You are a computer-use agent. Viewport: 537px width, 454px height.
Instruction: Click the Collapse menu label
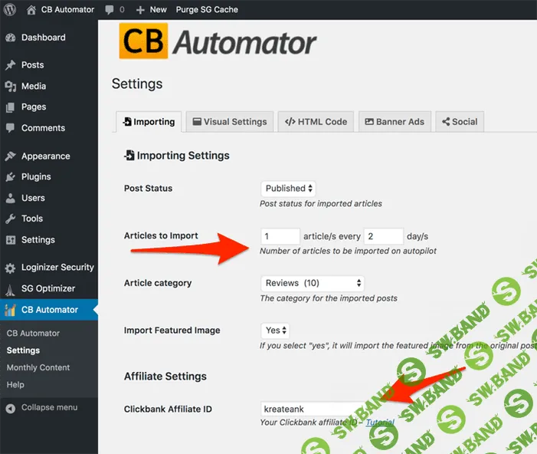coord(49,408)
